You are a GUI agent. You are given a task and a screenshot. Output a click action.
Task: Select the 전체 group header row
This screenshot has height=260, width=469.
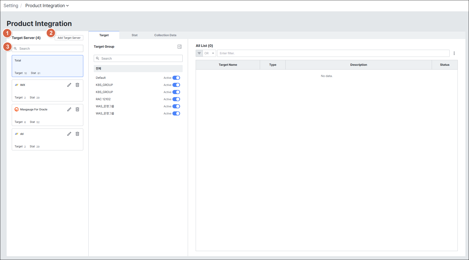point(138,69)
